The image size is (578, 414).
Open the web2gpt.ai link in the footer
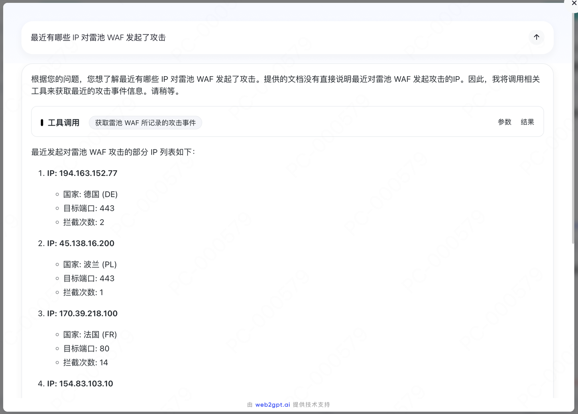click(x=273, y=405)
